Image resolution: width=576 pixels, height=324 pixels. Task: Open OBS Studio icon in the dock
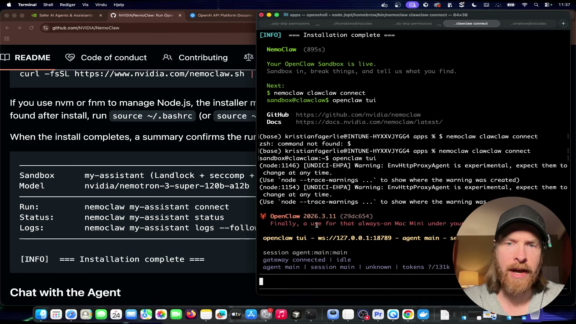click(363, 314)
